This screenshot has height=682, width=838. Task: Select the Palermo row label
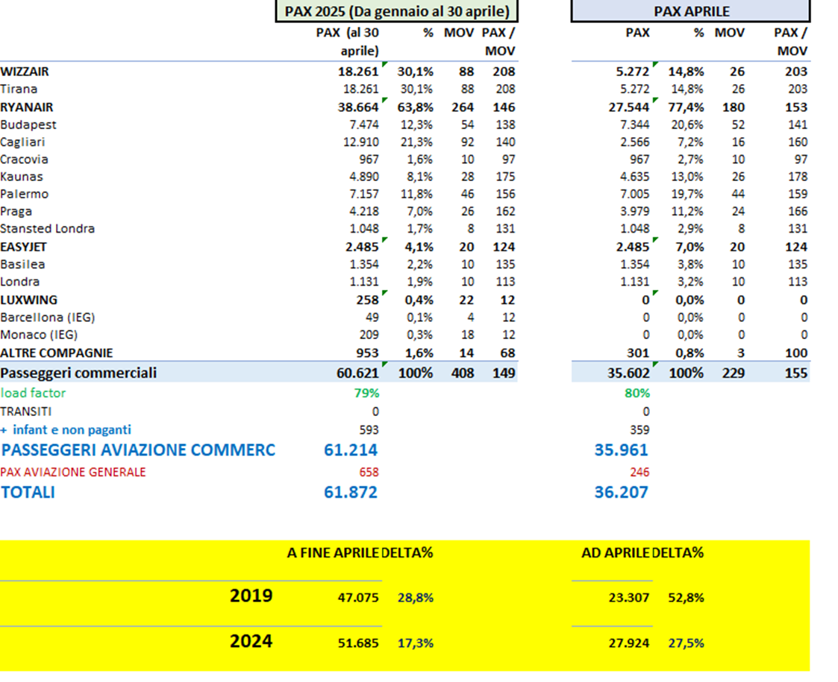point(24,195)
